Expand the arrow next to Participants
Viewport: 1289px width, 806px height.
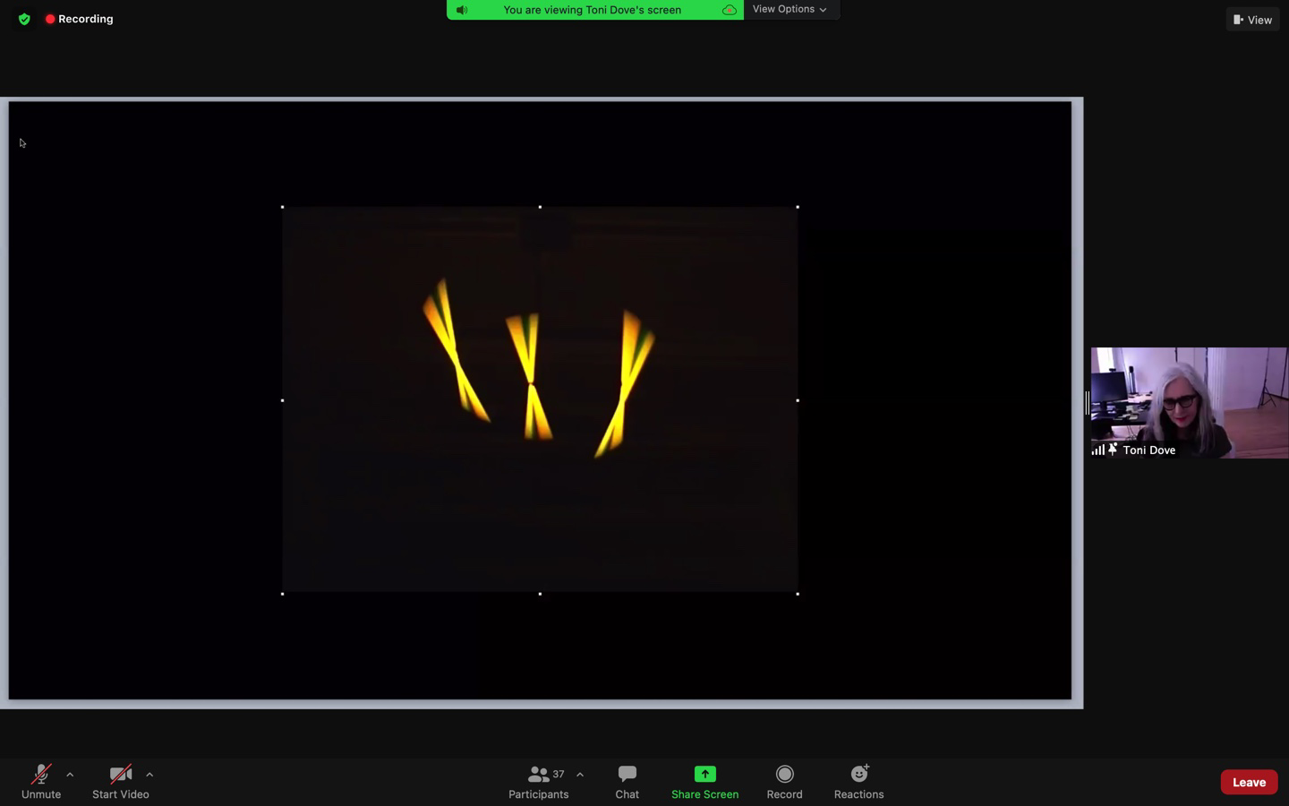coord(580,775)
